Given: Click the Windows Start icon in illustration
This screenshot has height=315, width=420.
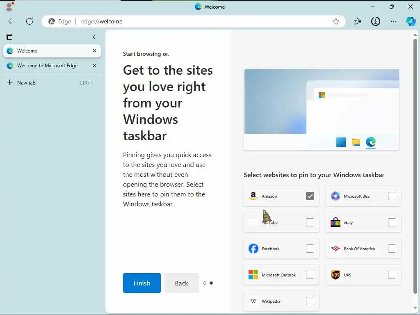Looking at the screenshot, I should (341, 142).
